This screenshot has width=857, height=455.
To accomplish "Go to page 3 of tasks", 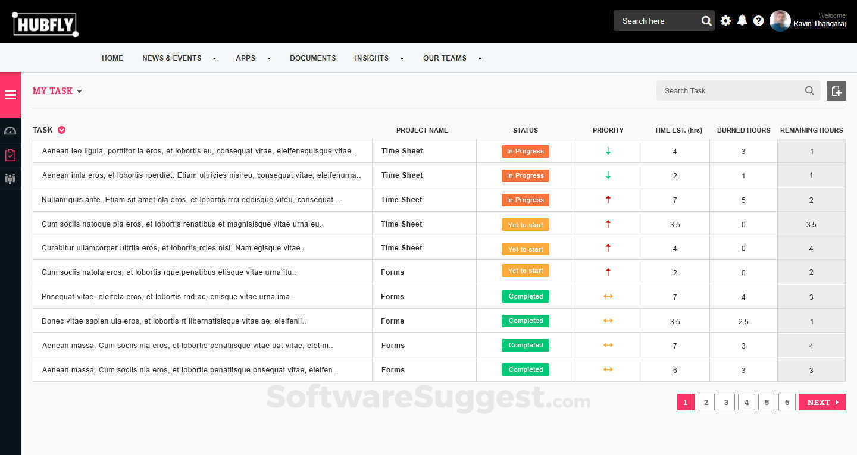I will pos(726,403).
